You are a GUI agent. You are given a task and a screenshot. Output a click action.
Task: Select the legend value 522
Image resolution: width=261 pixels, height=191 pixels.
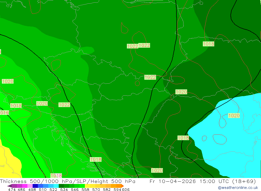tap(54, 189)
